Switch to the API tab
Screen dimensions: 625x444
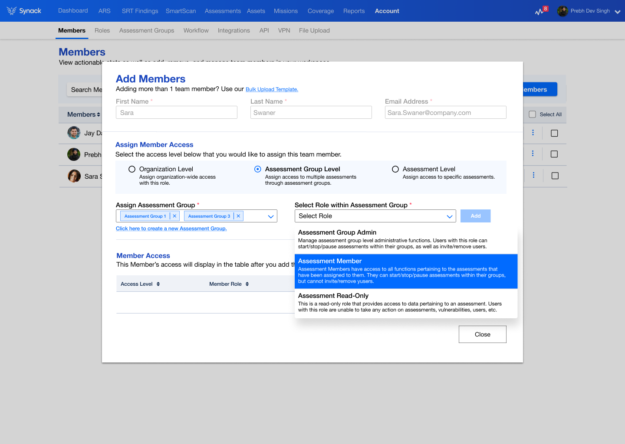(x=264, y=30)
